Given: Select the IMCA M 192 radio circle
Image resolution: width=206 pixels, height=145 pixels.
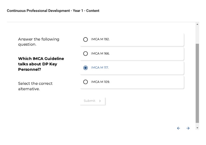Looking at the screenshot, I should (x=86, y=40).
